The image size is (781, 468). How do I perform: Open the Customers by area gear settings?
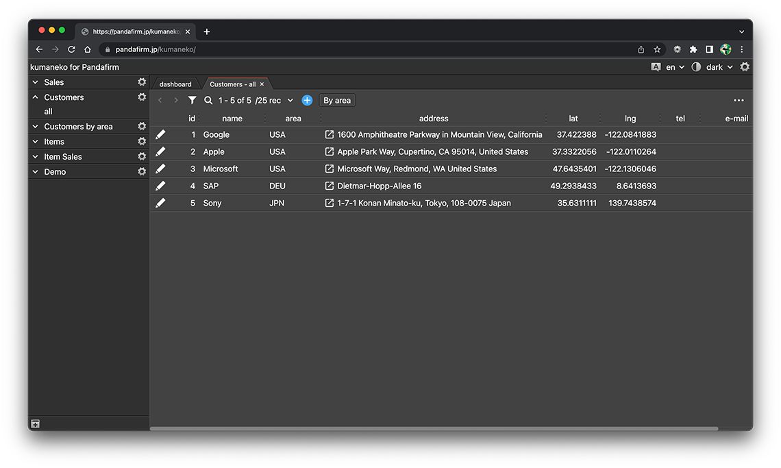click(142, 126)
